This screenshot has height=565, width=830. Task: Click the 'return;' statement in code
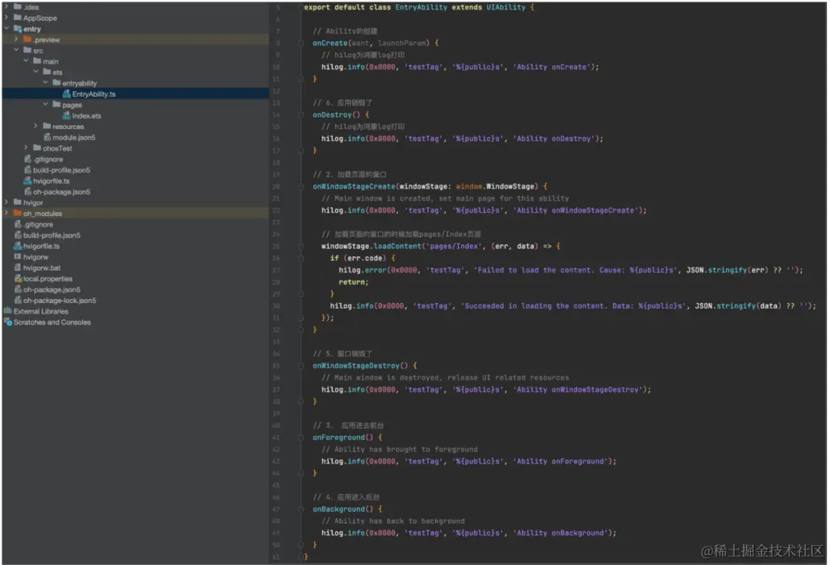354,282
